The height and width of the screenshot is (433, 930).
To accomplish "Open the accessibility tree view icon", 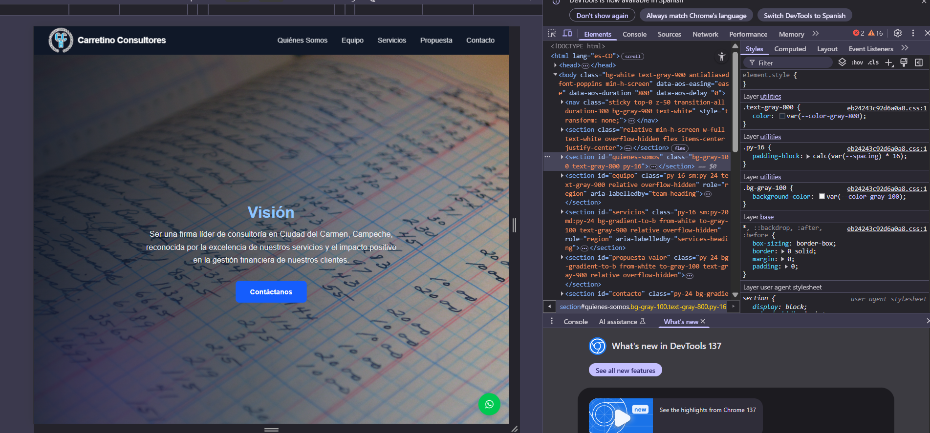I will pos(722,57).
